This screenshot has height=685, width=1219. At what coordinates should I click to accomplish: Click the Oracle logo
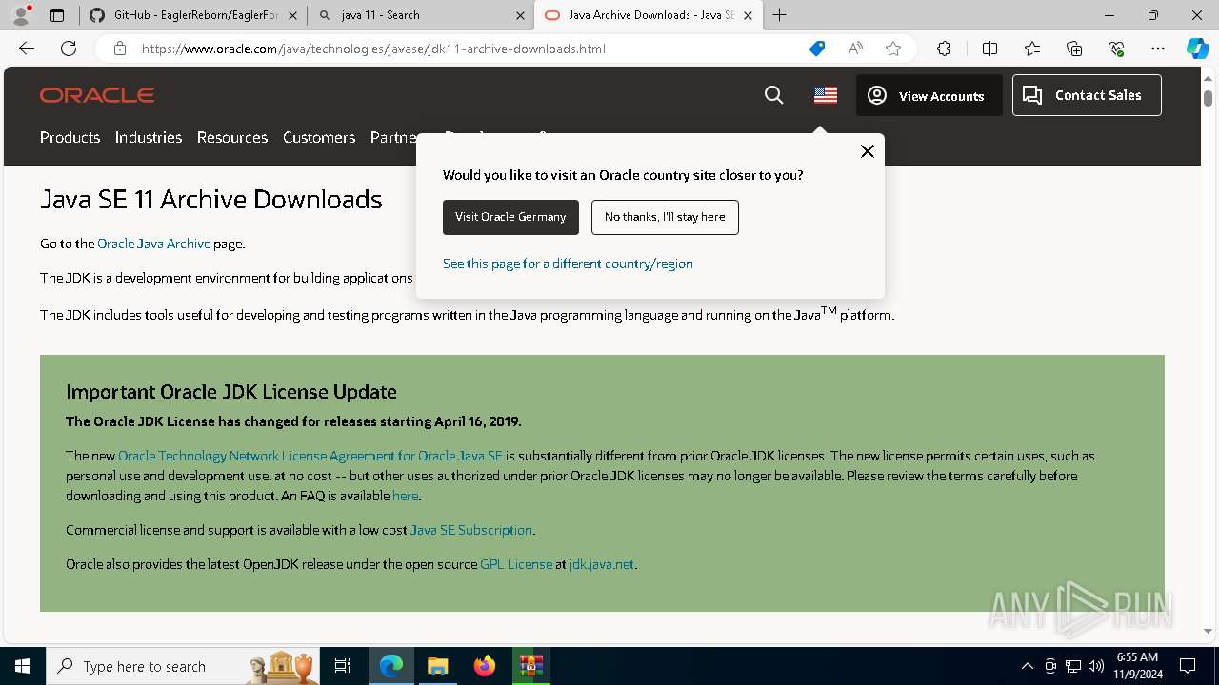tap(97, 95)
